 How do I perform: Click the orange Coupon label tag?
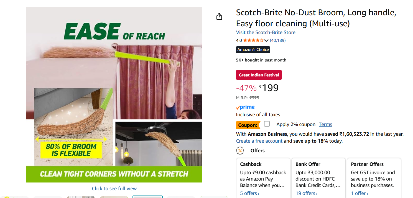tap(248, 125)
